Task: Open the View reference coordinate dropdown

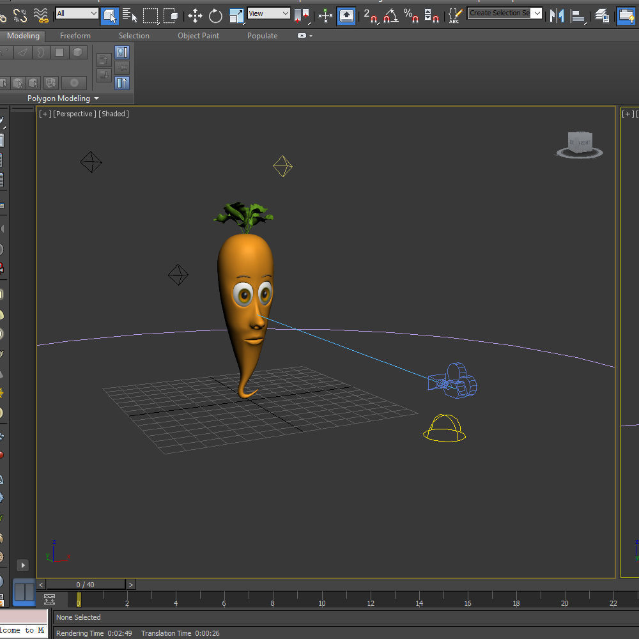Action: pos(269,13)
